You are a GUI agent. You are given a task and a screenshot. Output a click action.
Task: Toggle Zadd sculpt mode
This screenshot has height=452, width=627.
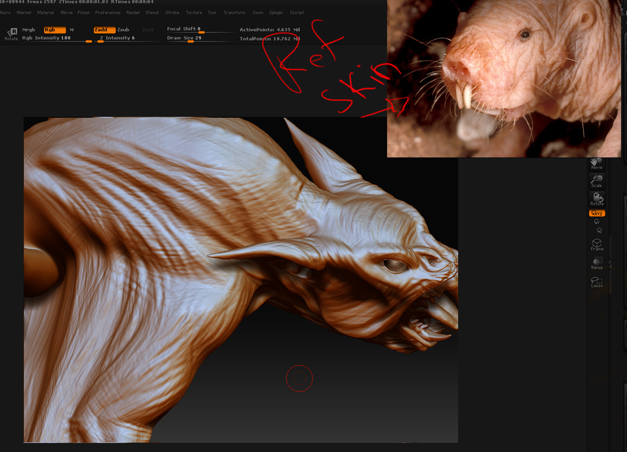(104, 29)
